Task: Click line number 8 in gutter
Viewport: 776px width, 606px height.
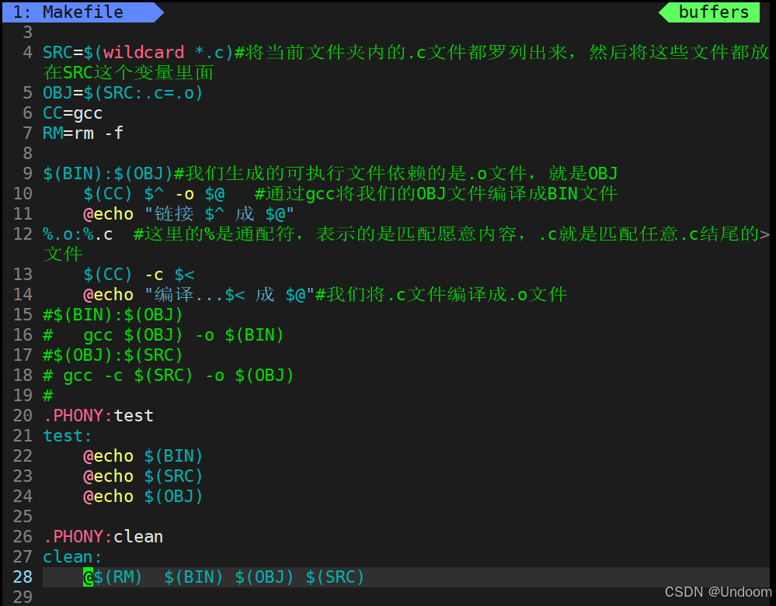Action: click(28, 153)
